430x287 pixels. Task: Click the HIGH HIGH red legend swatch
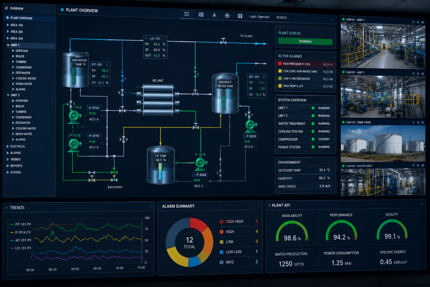(222, 222)
